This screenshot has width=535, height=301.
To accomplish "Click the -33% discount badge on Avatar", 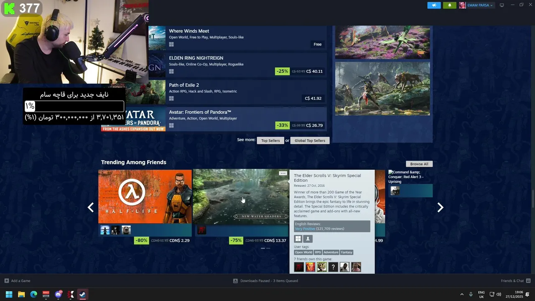I will pyautogui.click(x=283, y=125).
